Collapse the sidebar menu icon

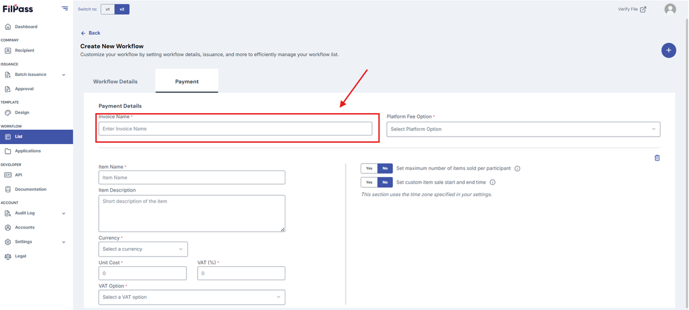[x=65, y=9]
